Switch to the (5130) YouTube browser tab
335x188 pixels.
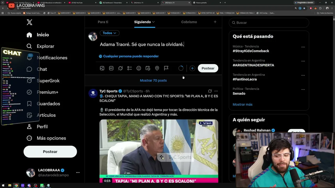tap(82, 3)
